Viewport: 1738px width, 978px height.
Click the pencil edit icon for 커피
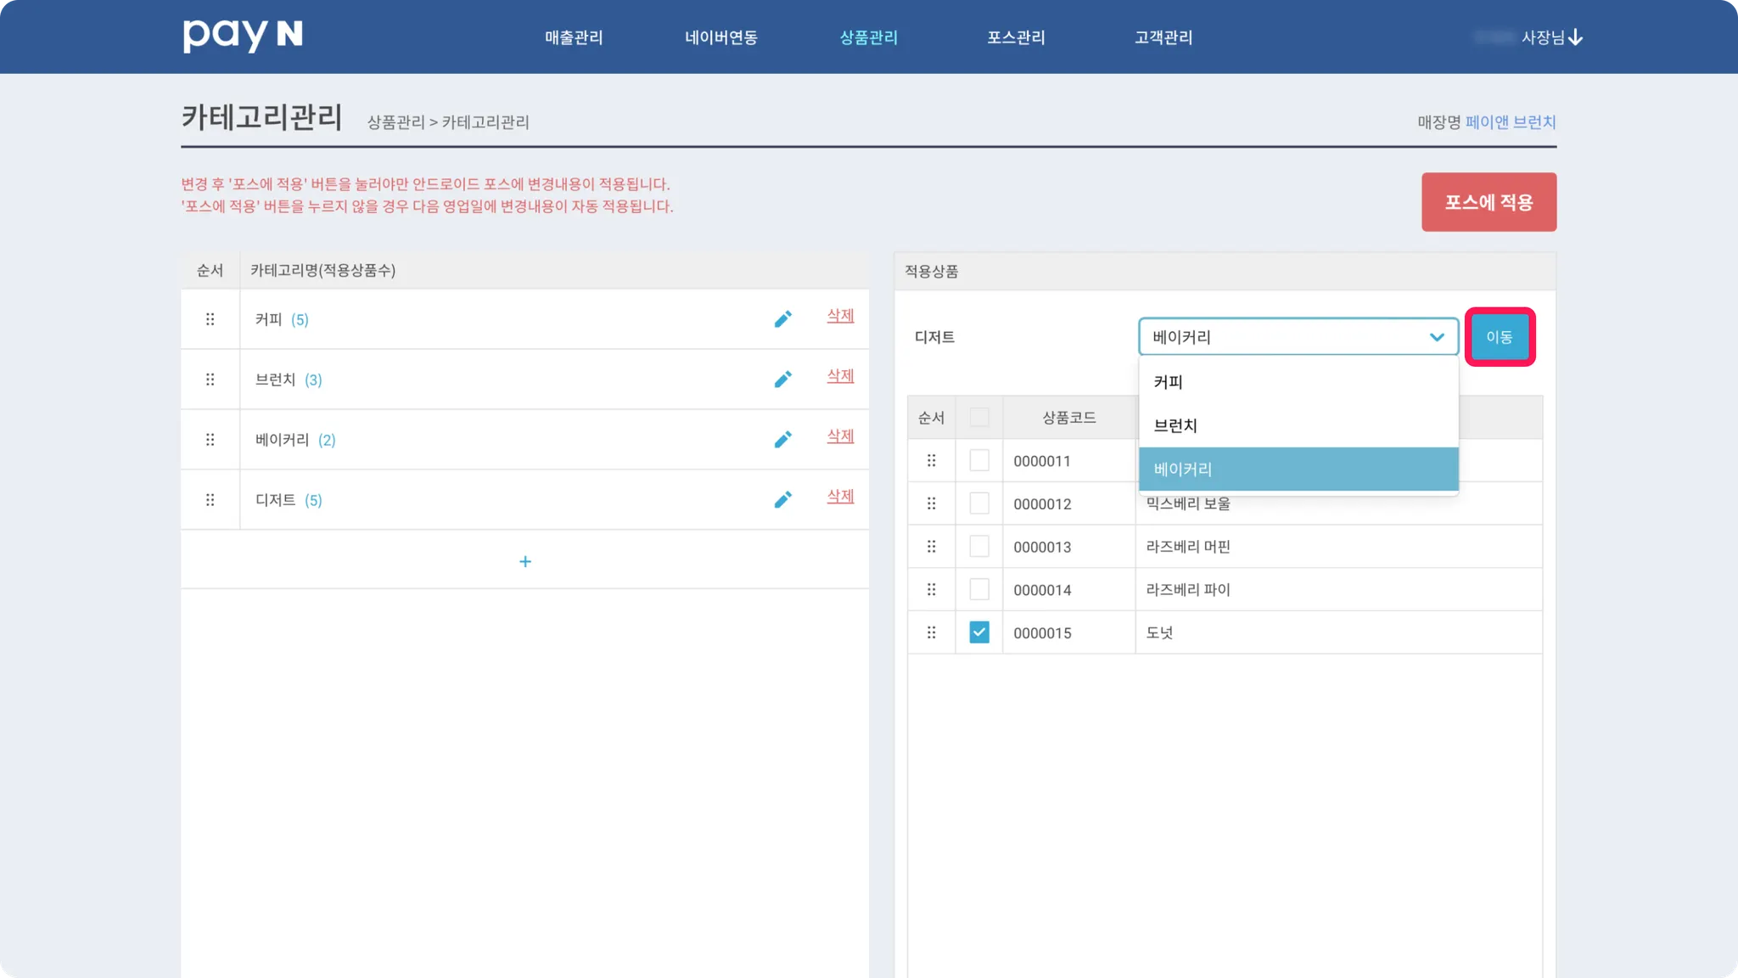782,319
